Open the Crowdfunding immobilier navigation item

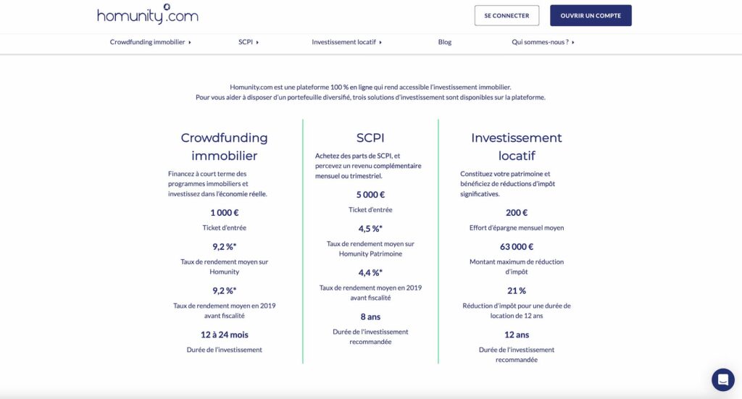[147, 42]
